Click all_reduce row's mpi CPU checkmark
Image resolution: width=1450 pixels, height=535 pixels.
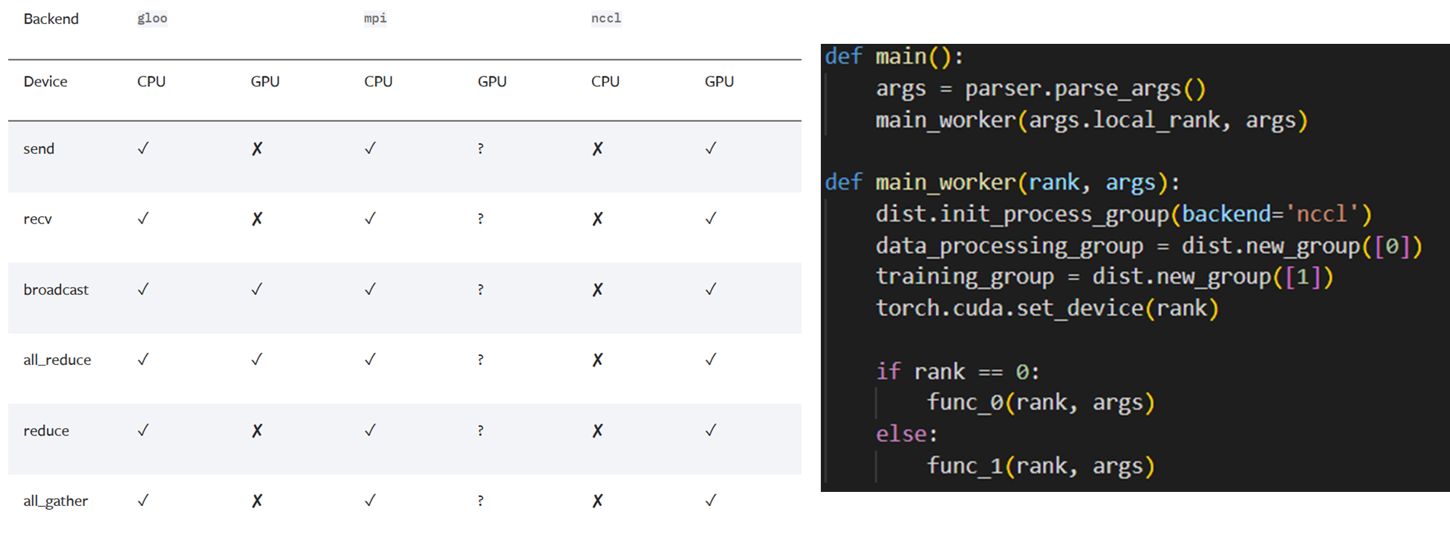[x=370, y=360]
